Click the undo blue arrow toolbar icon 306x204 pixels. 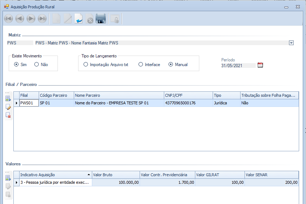tap(79, 19)
